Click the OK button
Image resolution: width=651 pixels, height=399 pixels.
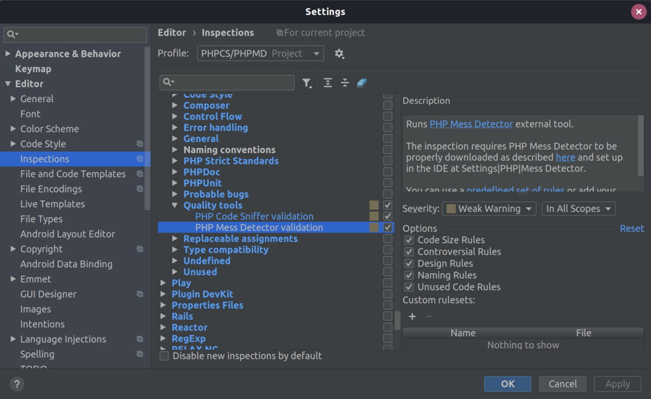[x=507, y=384]
